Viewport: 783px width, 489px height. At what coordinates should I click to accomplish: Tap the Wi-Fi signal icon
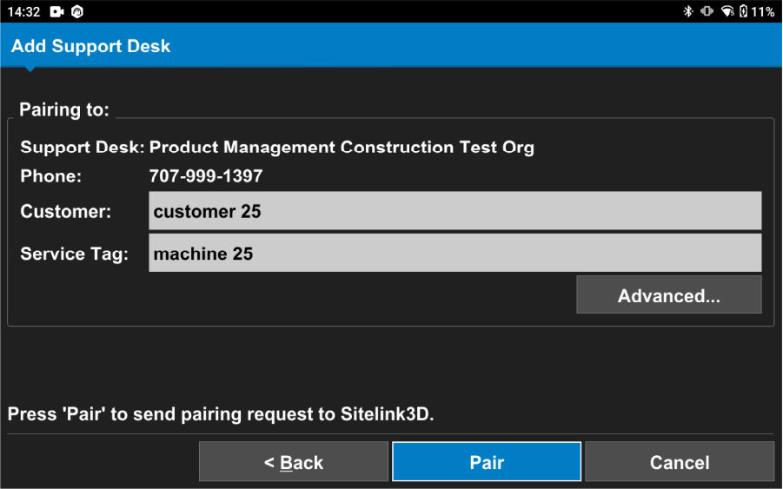point(727,11)
